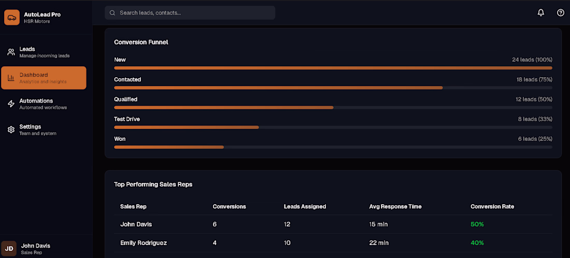The width and height of the screenshot is (570, 258).
Task: Click John Davis in sales reps table
Action: 136,224
